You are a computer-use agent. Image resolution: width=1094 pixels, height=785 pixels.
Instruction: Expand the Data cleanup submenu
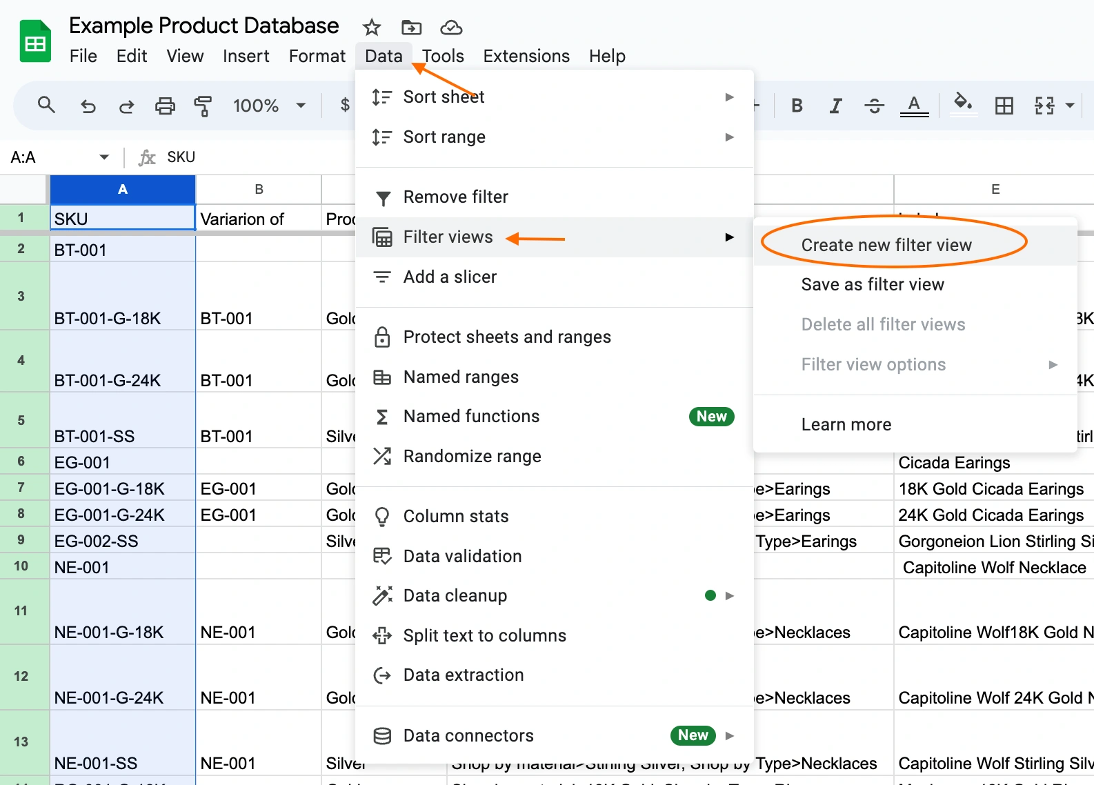[x=554, y=595]
